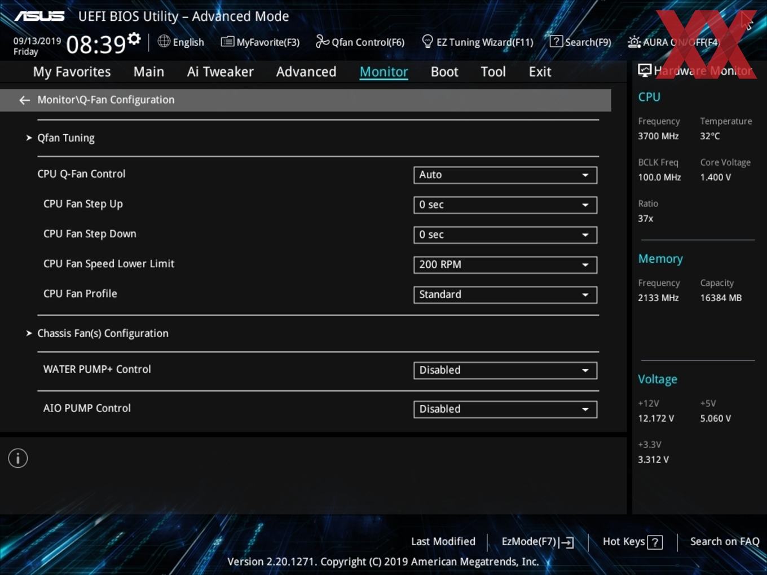This screenshot has width=767, height=575.
Task: Click CPU frequency value 3700 MHz
Action: click(x=658, y=136)
